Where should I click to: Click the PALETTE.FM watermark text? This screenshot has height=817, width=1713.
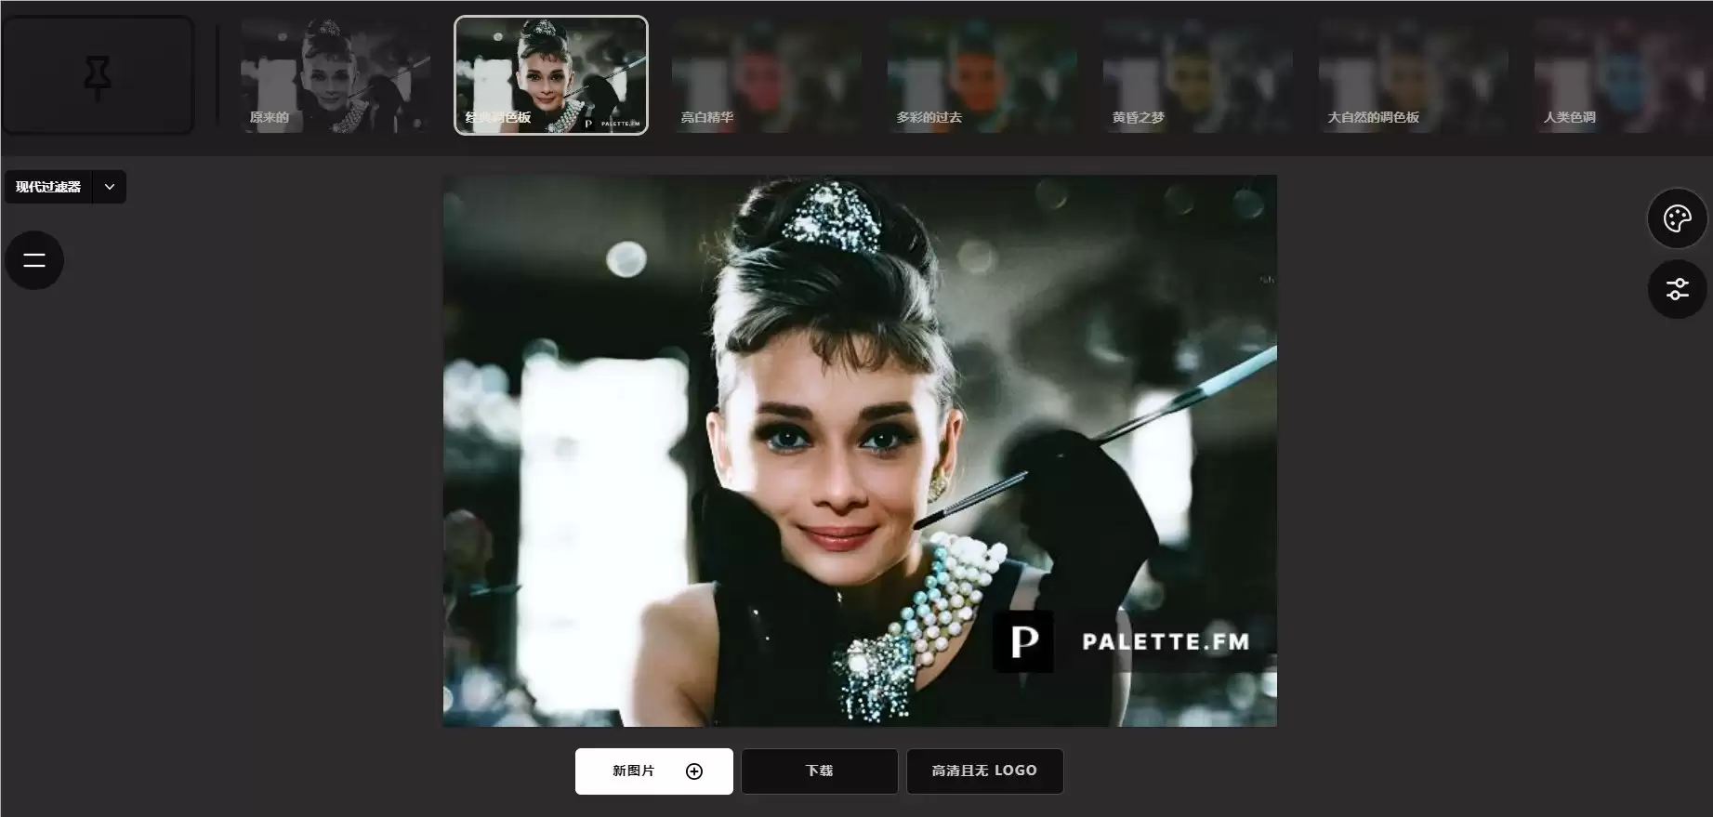(1166, 641)
